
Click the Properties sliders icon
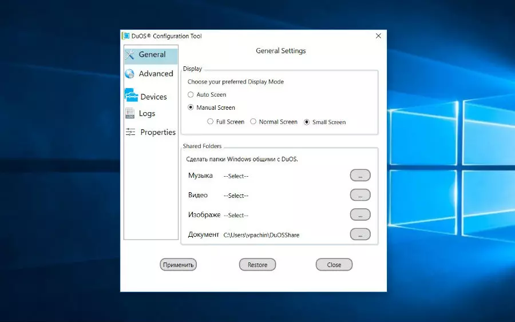coord(130,132)
